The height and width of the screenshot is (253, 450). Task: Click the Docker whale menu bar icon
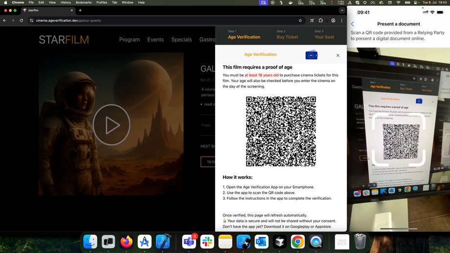[291, 2]
